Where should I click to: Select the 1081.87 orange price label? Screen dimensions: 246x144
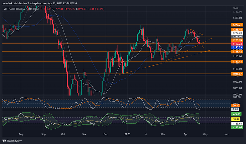[x=237, y=74]
